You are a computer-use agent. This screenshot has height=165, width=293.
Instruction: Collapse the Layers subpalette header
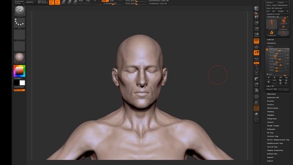[x=270, y=47]
